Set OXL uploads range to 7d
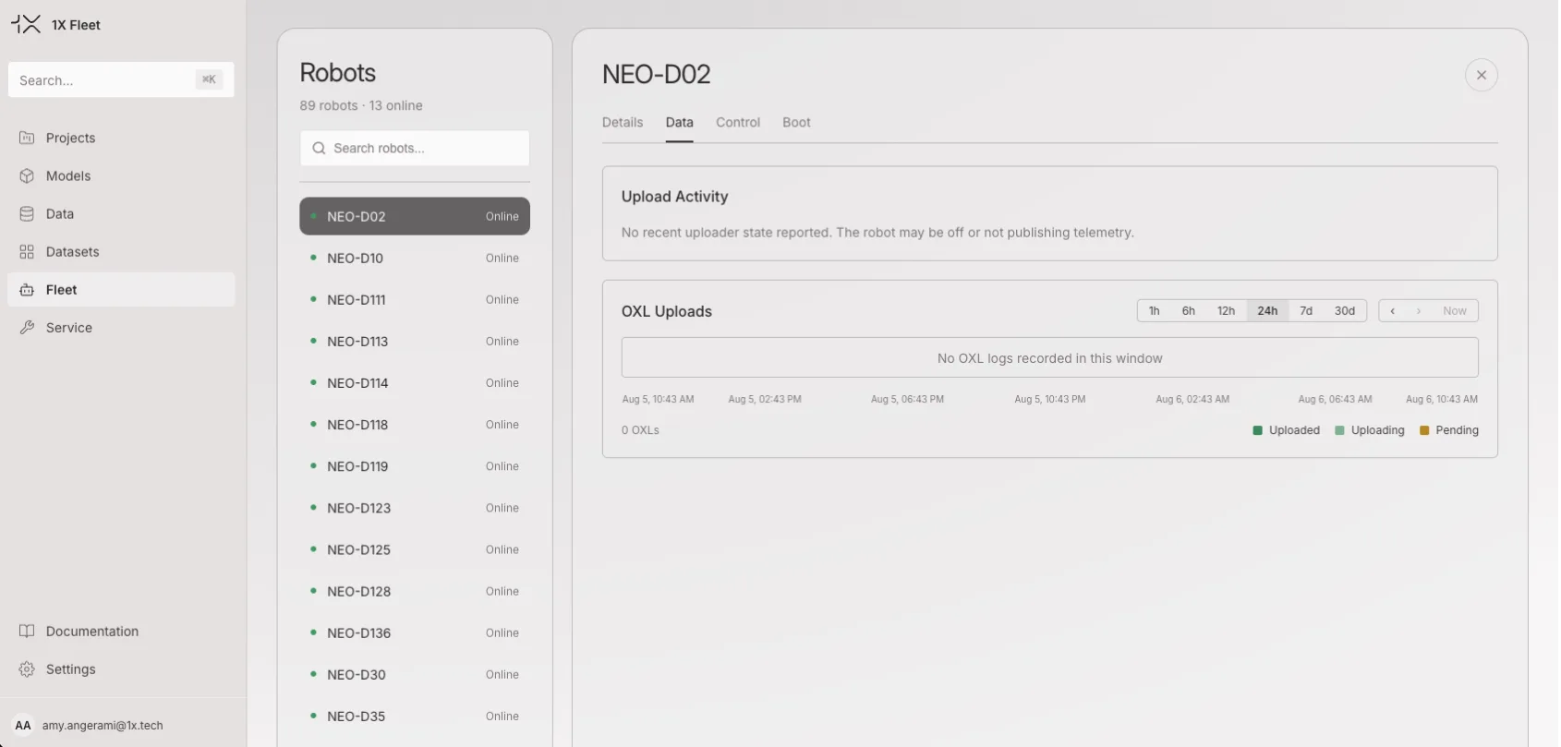The image size is (1561, 747). (1306, 310)
